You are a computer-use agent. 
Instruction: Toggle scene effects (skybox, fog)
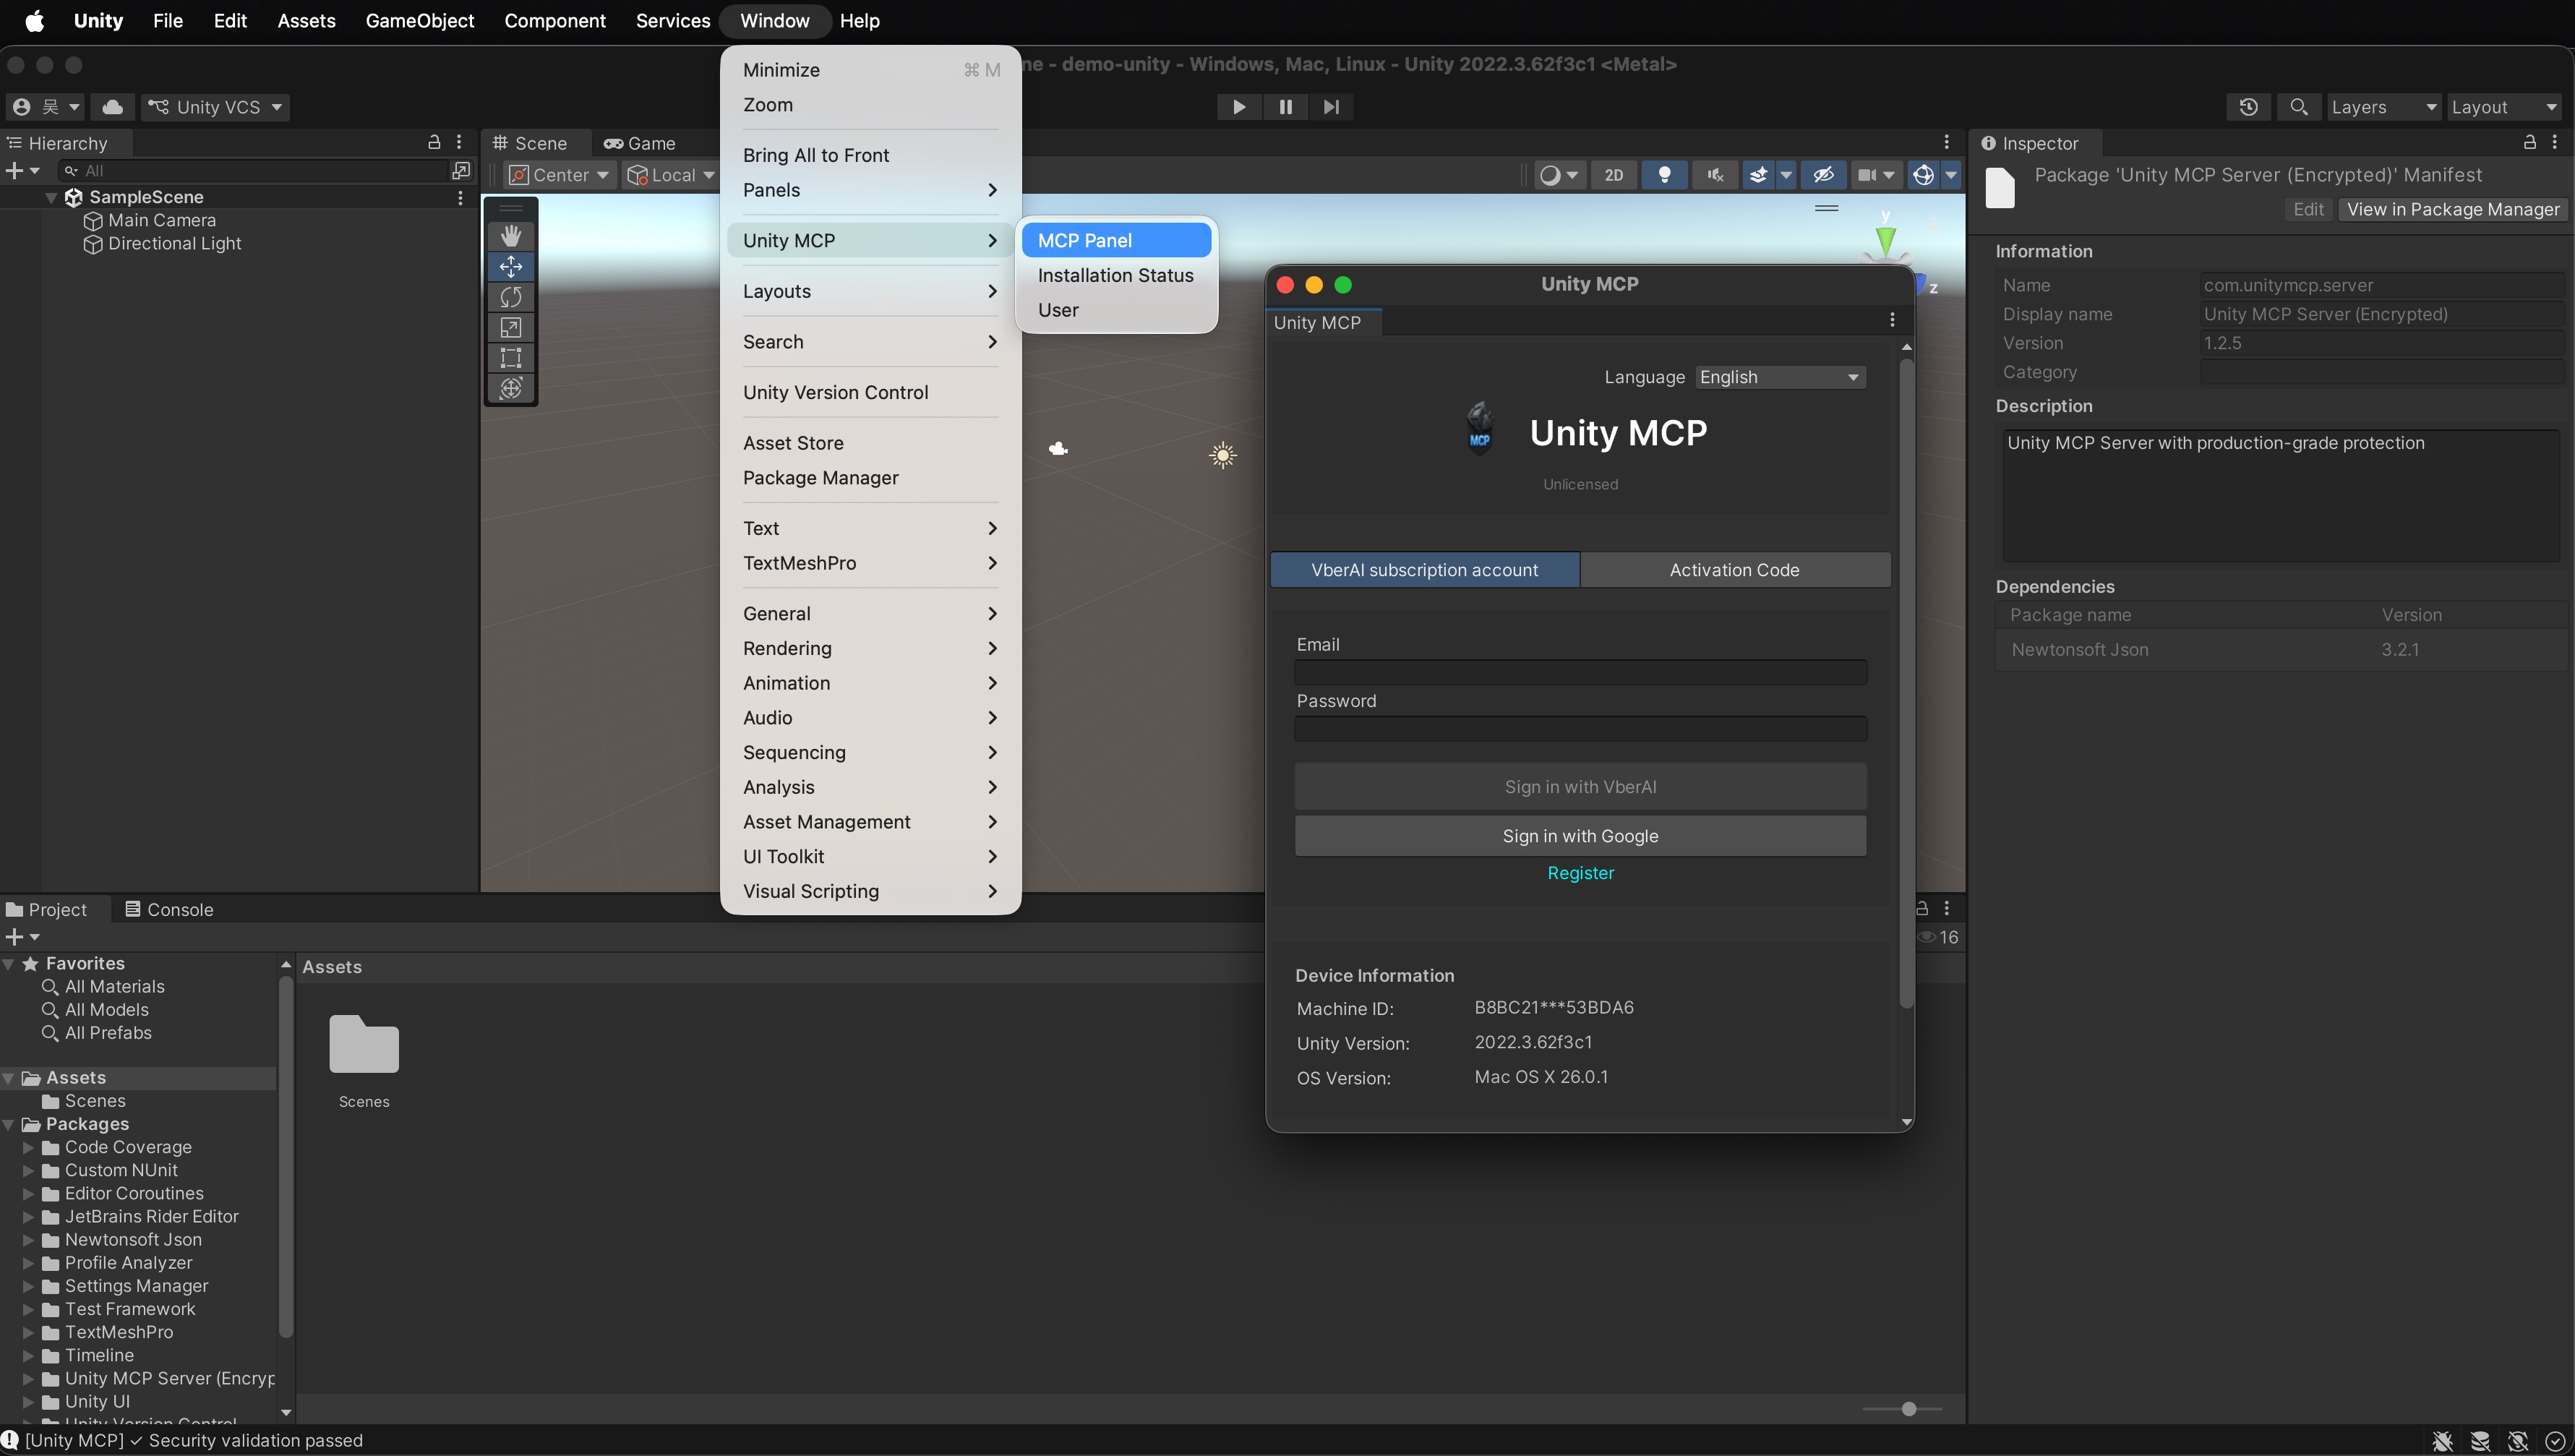click(1758, 175)
